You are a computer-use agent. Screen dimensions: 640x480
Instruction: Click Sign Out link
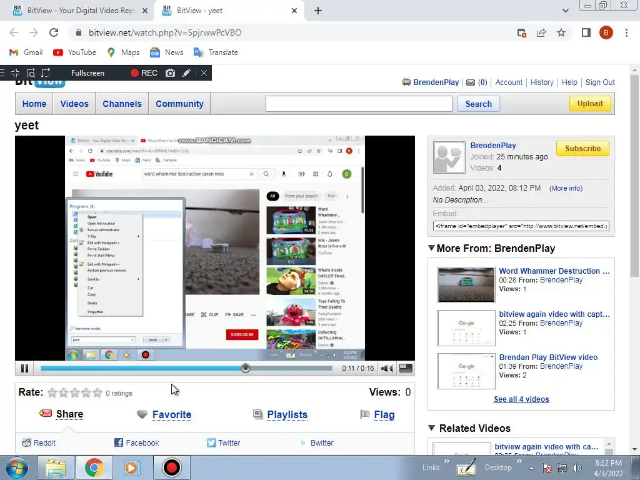(600, 82)
